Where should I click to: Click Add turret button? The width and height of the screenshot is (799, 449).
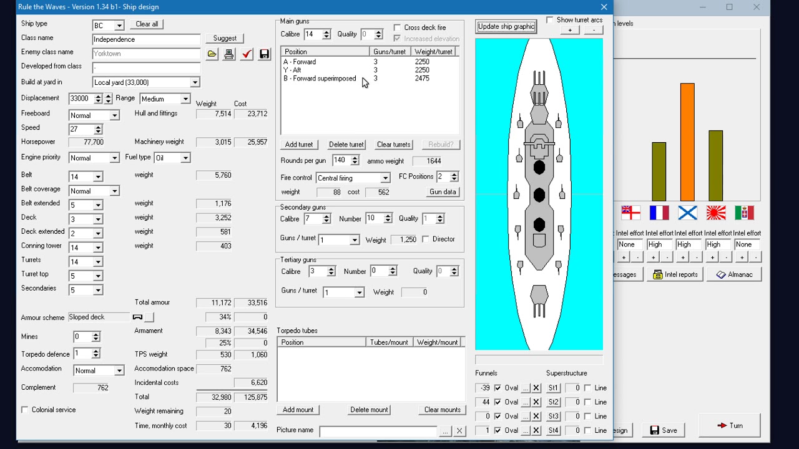pos(299,145)
